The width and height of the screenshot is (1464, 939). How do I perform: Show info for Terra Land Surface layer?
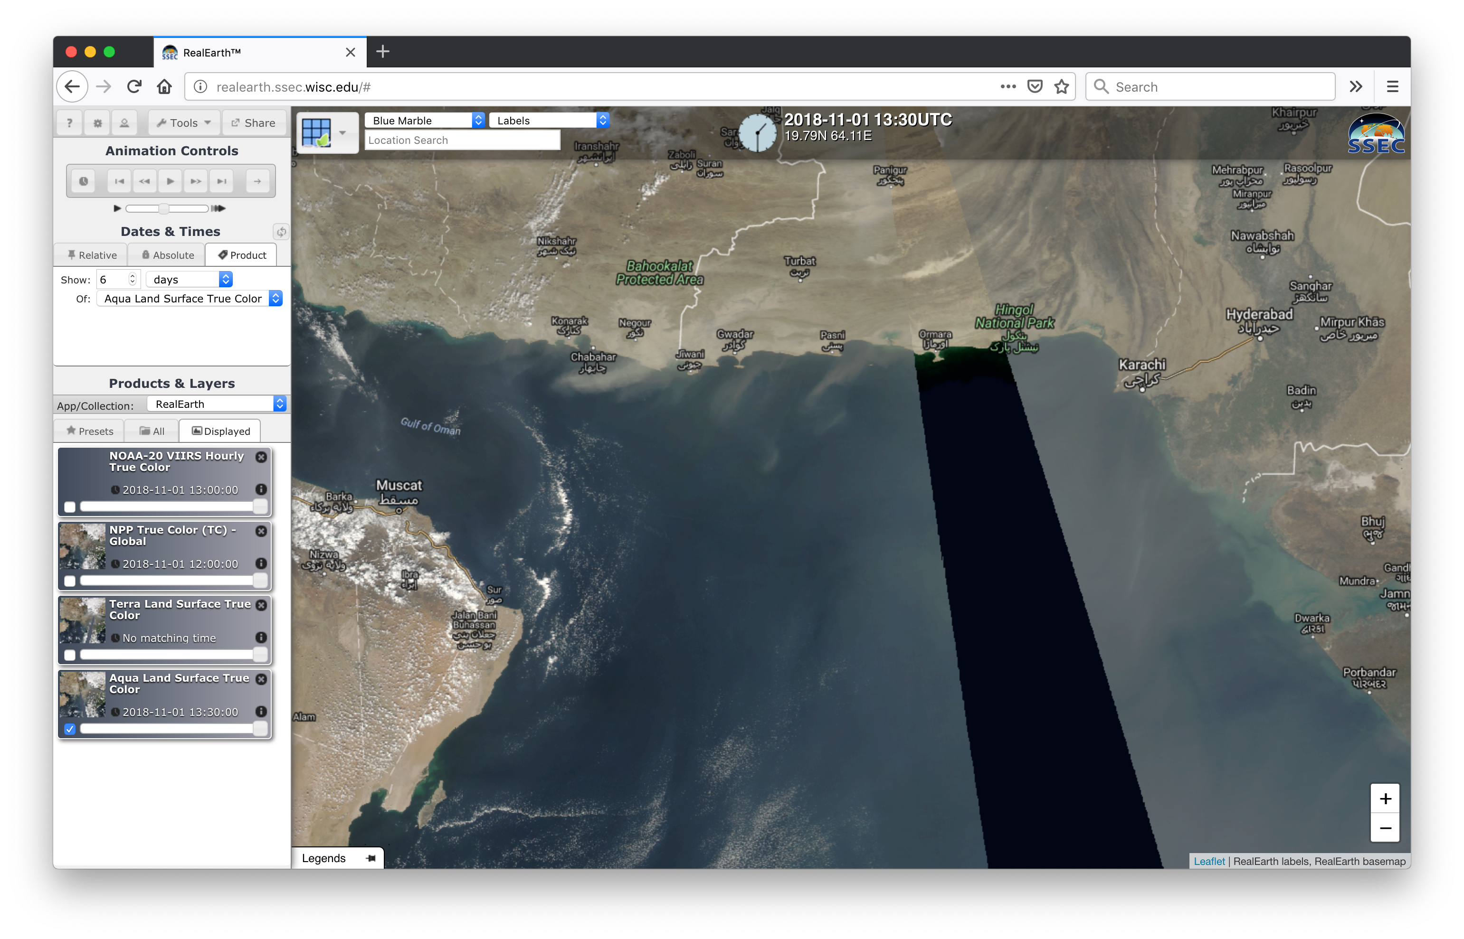coord(261,637)
